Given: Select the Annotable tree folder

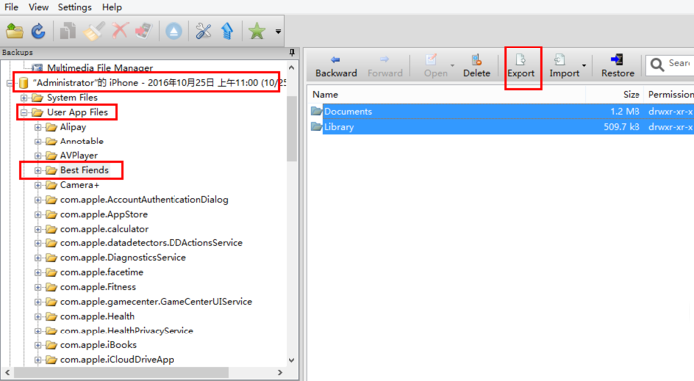Looking at the screenshot, I should coord(82,141).
